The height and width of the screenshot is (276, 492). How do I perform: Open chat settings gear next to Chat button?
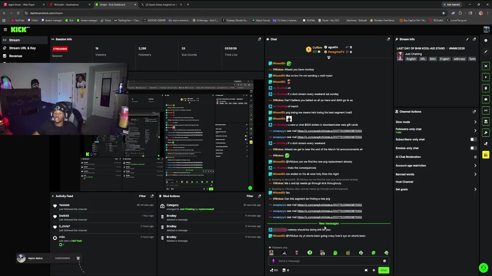[x=374, y=270]
